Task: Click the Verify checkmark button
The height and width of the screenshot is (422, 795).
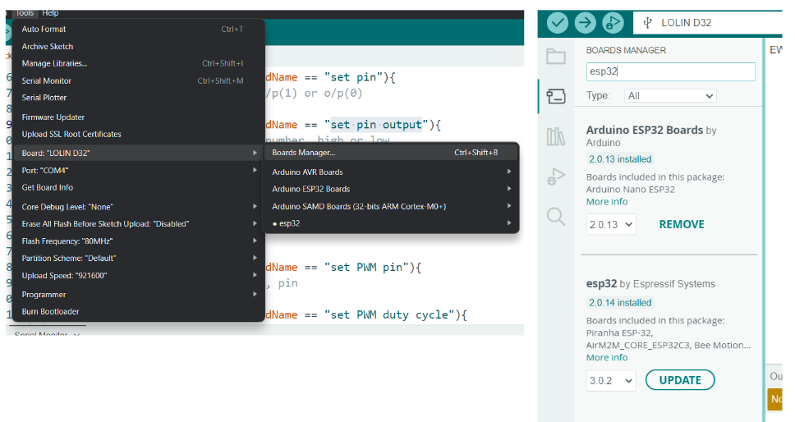Action: pyautogui.click(x=557, y=23)
